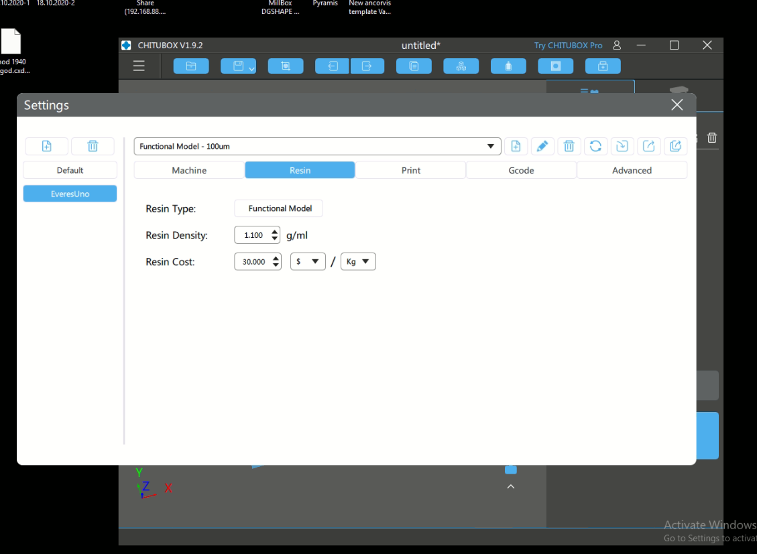Click the add new resin profile icon

(516, 146)
